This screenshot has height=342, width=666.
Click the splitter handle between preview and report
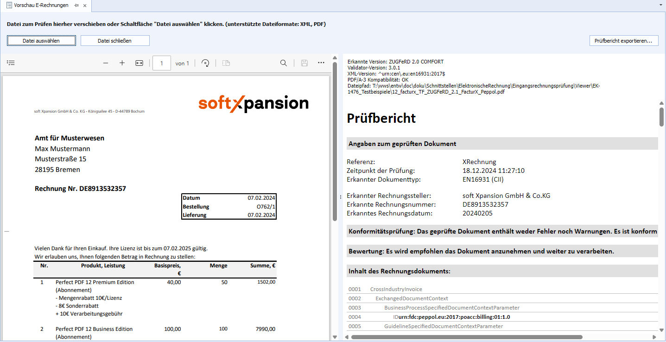(340, 197)
